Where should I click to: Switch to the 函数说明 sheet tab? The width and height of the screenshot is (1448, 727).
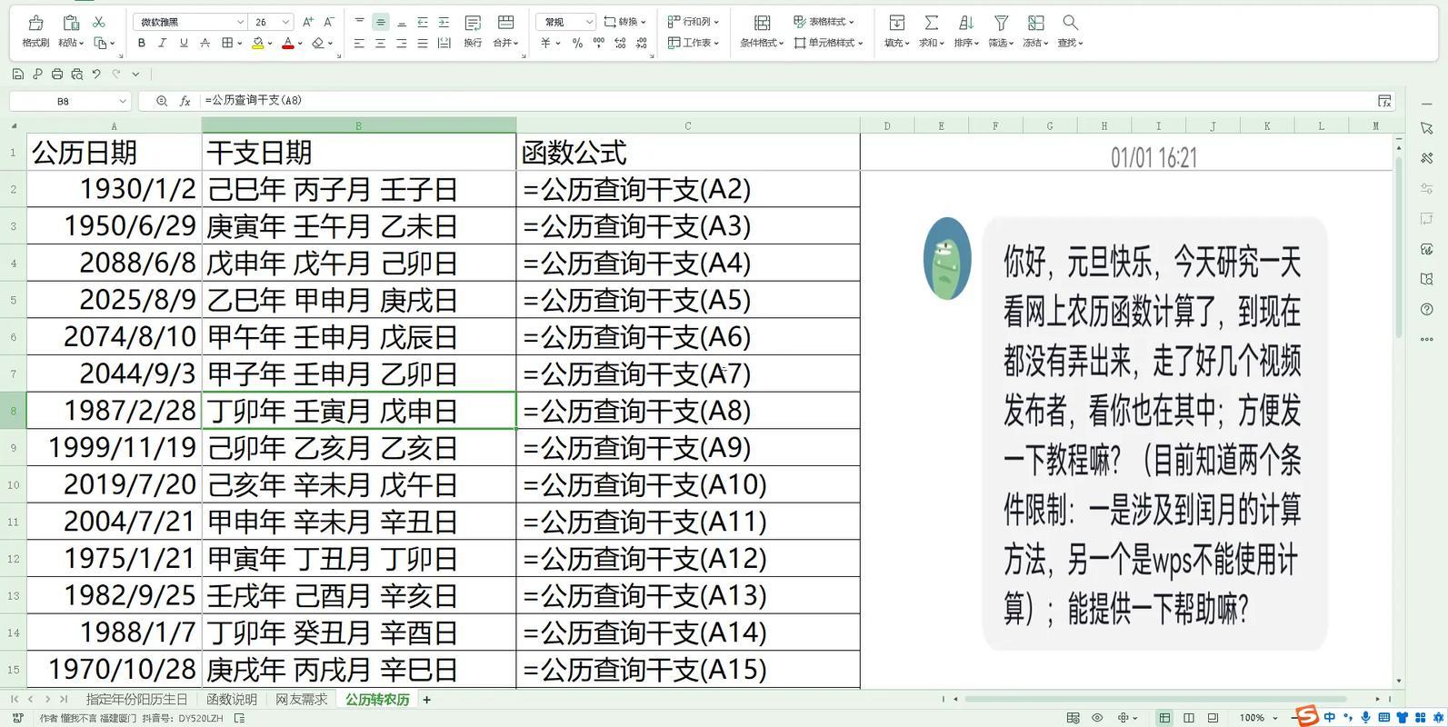[x=231, y=699]
